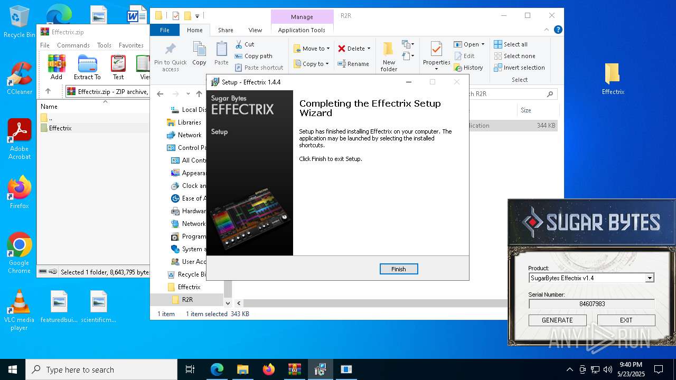Open the Adobe Acrobat desktop shortcut
676x380 pixels.
tap(20, 139)
